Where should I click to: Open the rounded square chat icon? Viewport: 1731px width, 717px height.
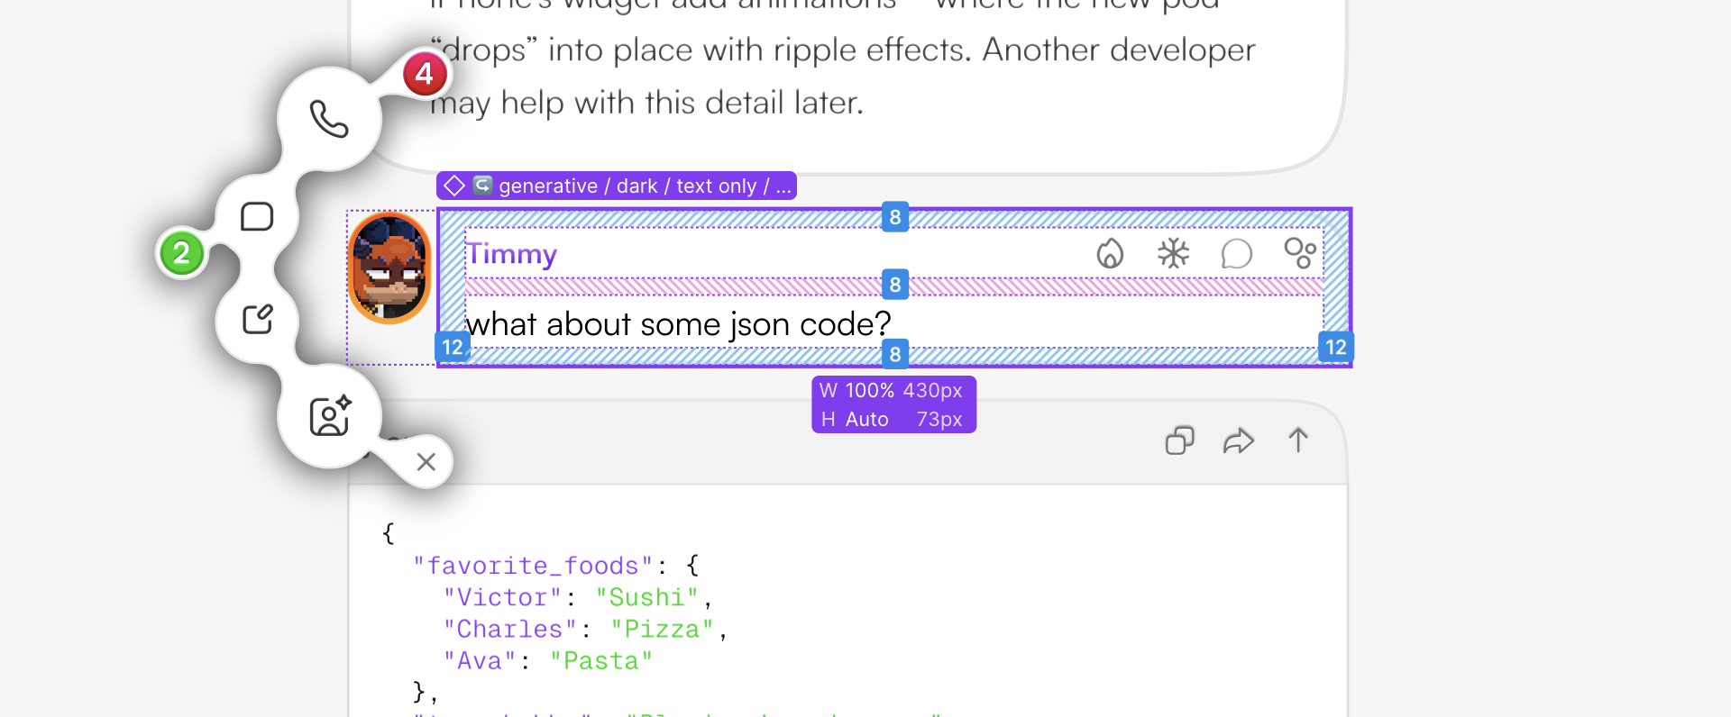(257, 217)
